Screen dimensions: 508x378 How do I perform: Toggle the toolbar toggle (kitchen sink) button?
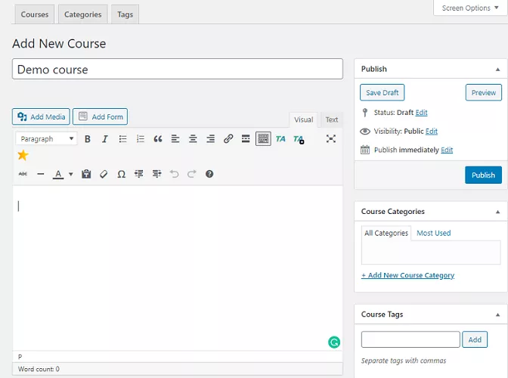click(263, 139)
